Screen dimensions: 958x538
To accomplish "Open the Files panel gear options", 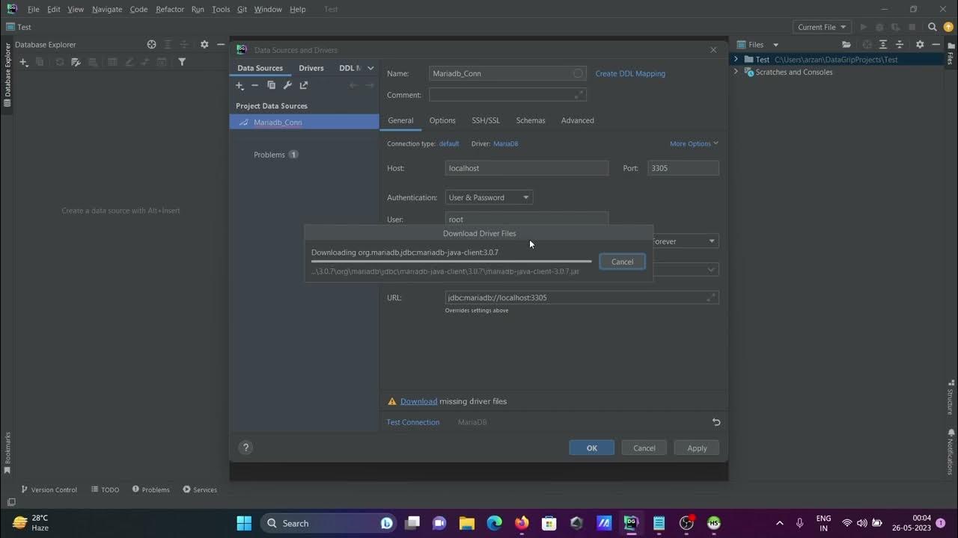I will pos(920,45).
